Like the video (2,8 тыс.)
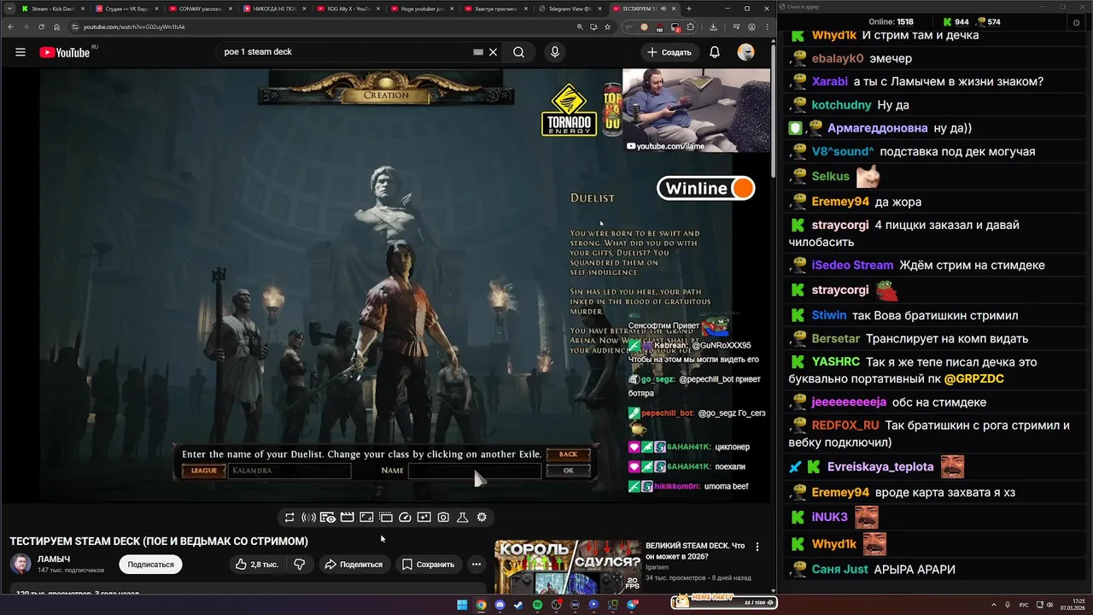This screenshot has width=1093, height=615. [257, 565]
